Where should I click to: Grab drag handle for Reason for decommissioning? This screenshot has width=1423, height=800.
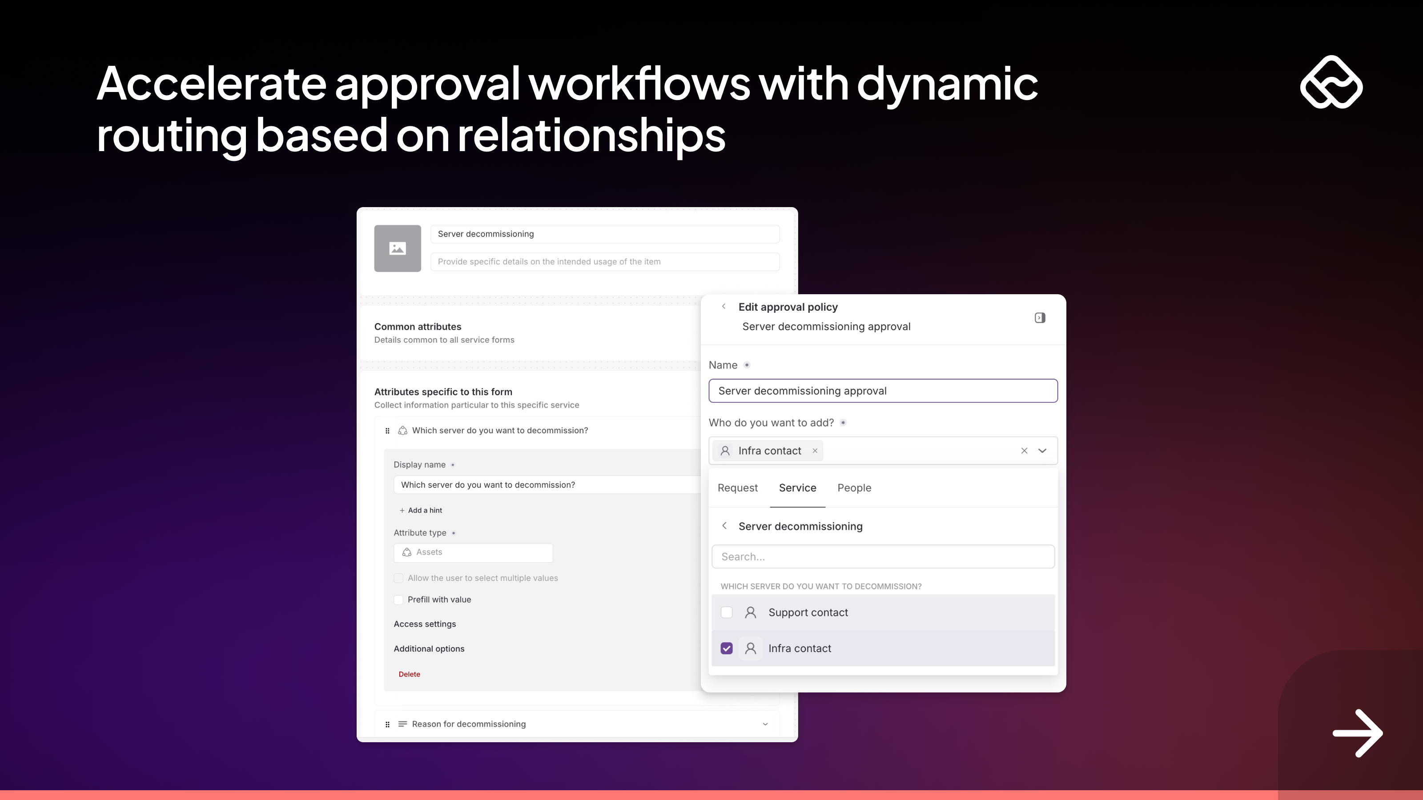387,724
